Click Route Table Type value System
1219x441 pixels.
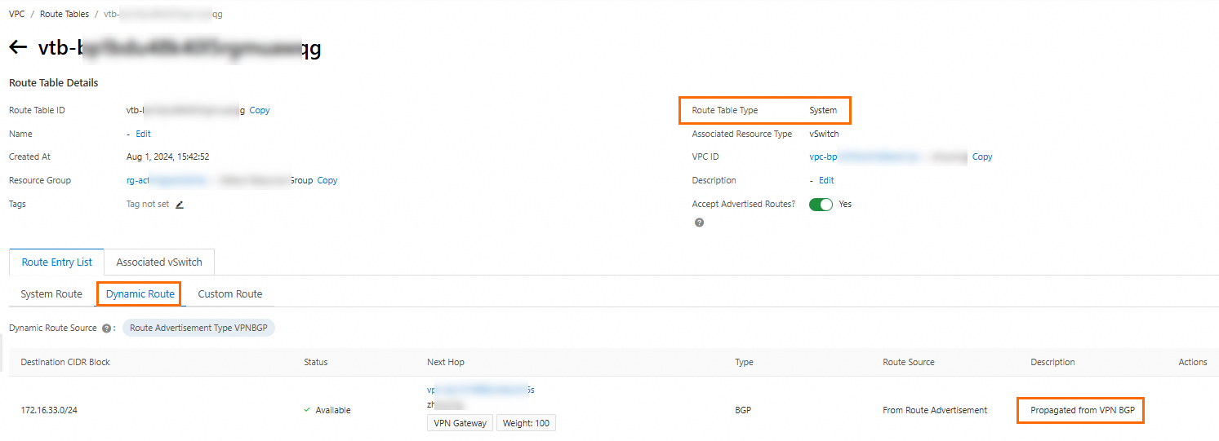tap(823, 110)
